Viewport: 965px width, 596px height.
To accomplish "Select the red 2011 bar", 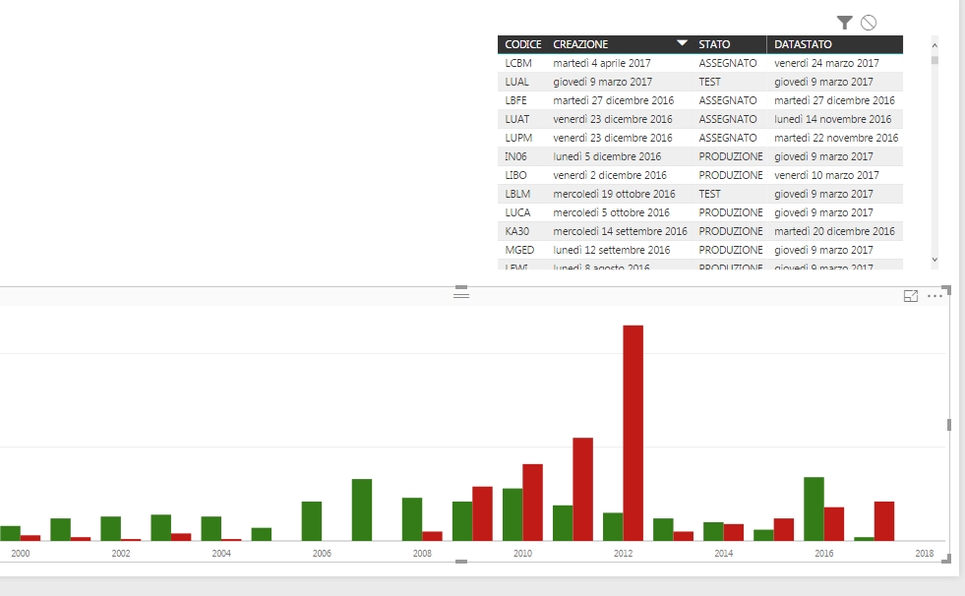I will pos(582,489).
